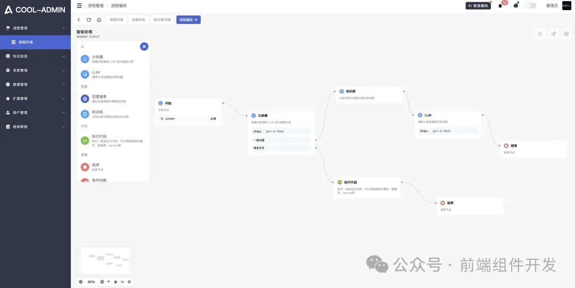The image size is (575, 288).
Task: Switch to the 信息列表 tab
Action: pyautogui.click(x=138, y=20)
